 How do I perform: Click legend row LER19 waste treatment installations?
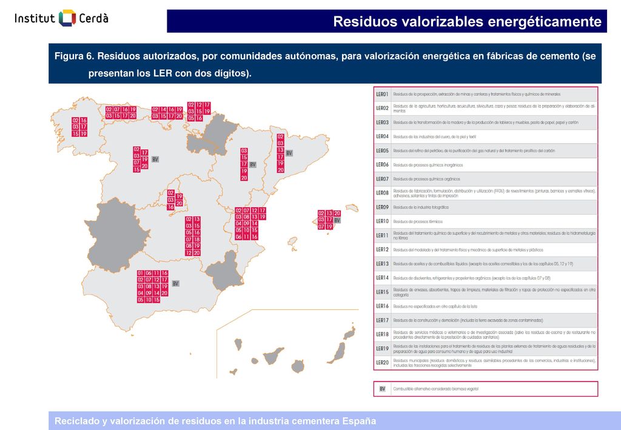pos(486,349)
